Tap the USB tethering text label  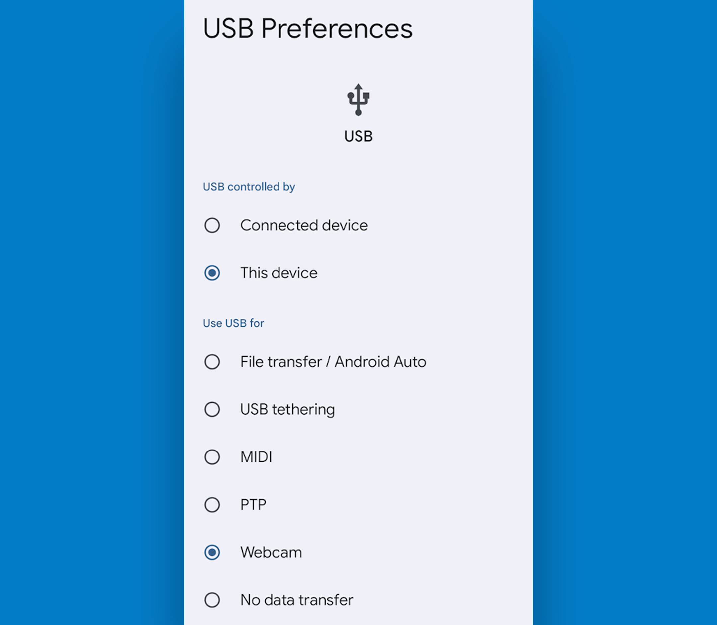287,409
